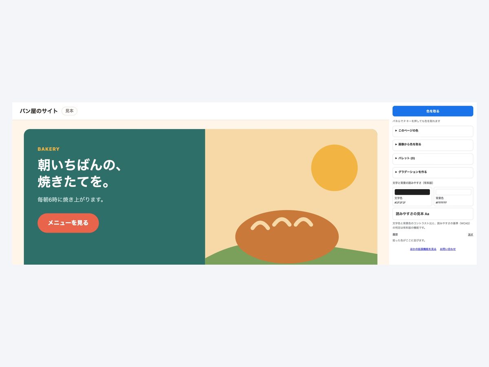Open the お問い合わせ link
This screenshot has height=367, width=489.
(x=448, y=249)
